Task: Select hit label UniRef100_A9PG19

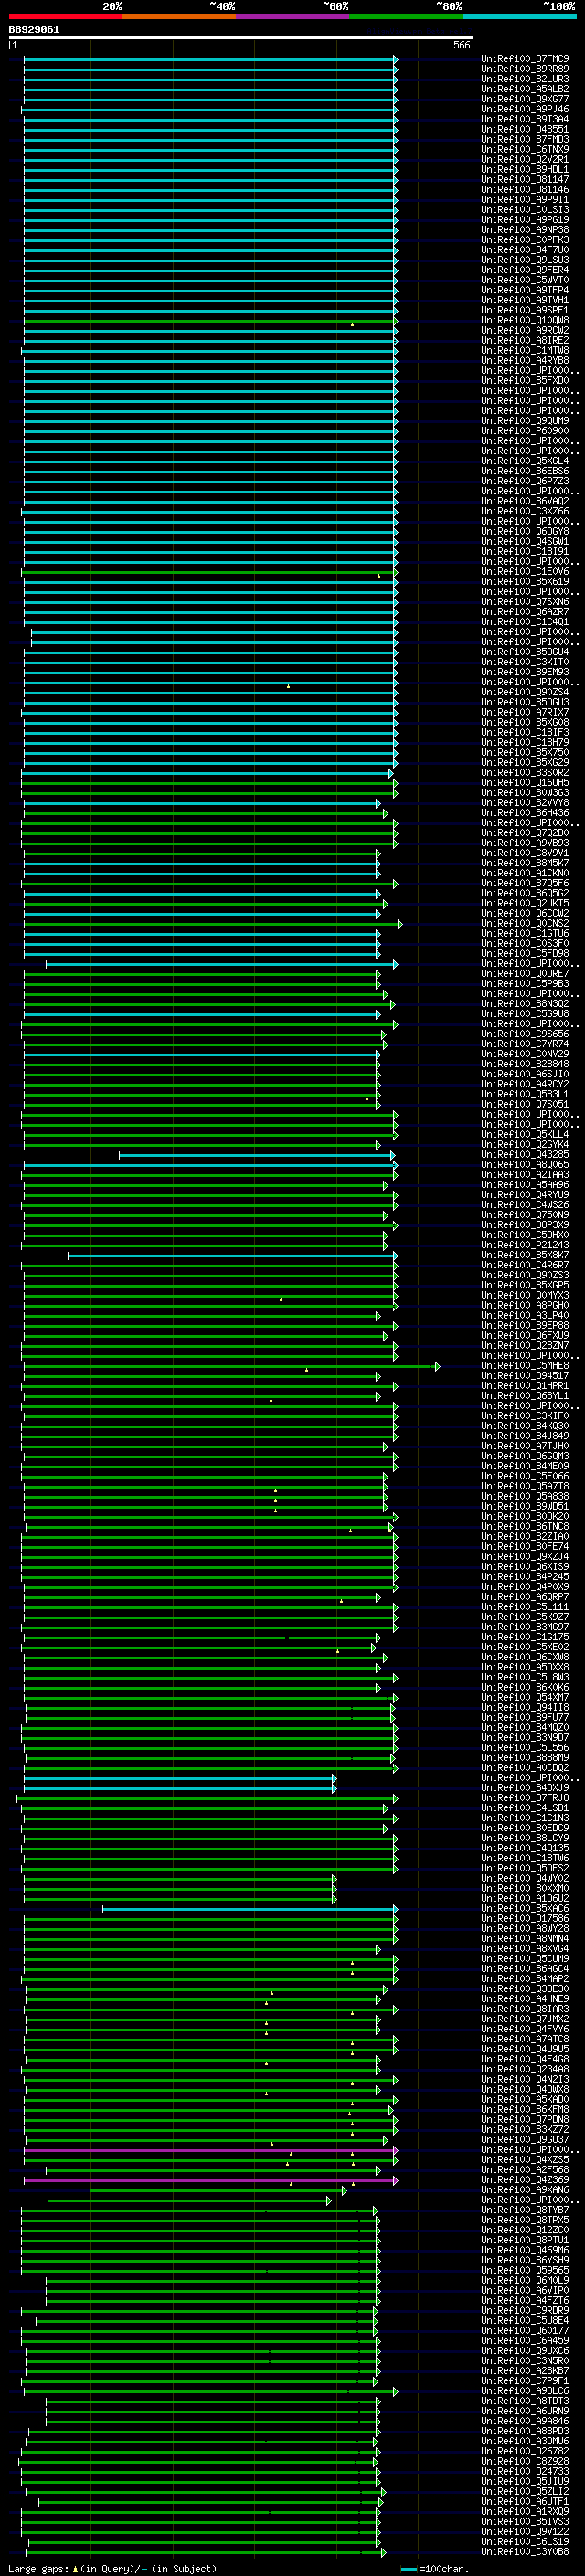Action: (525, 220)
